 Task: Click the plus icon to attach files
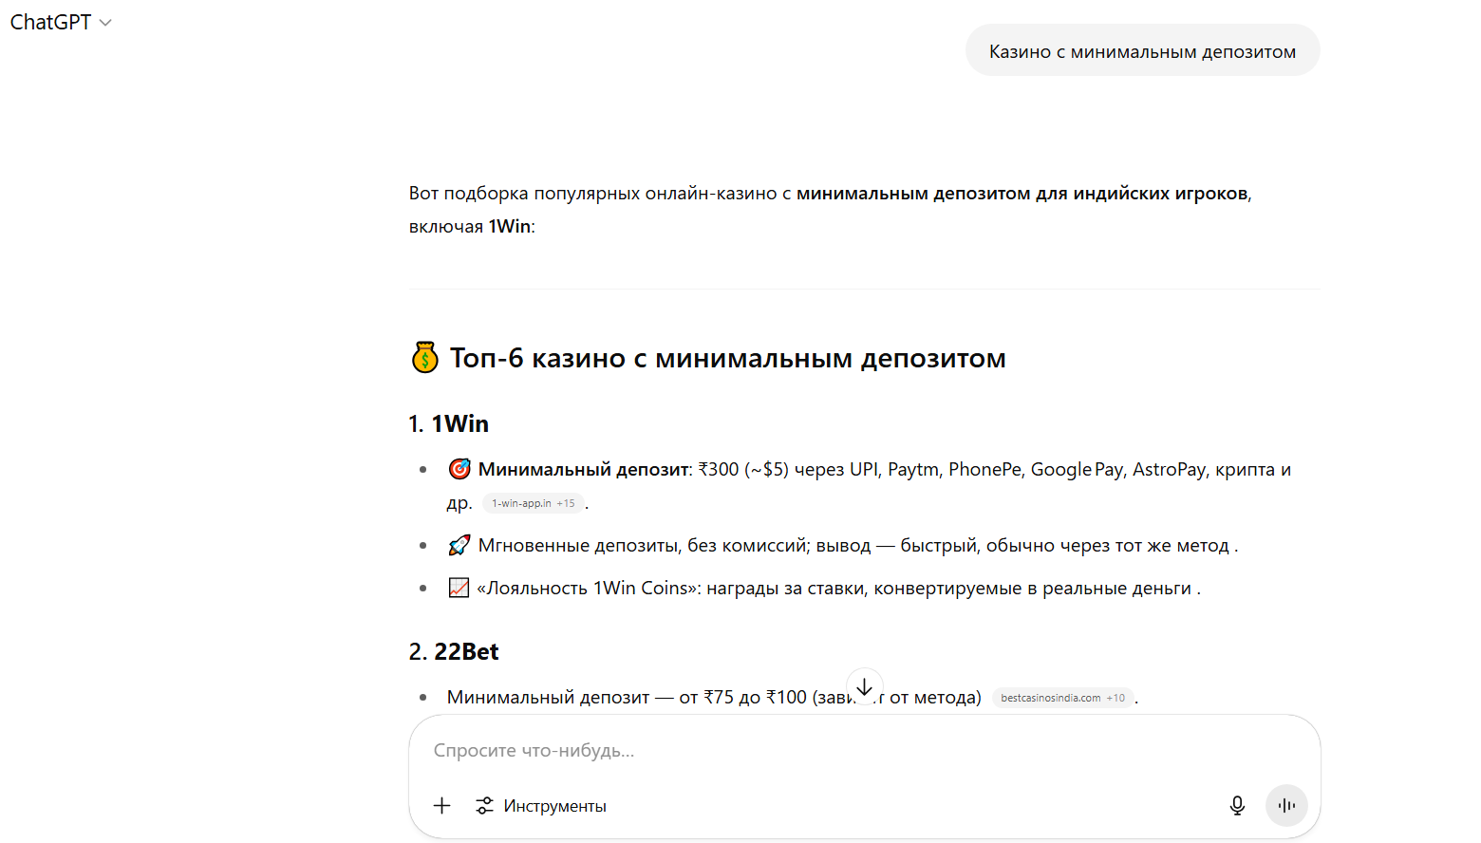[x=441, y=805]
